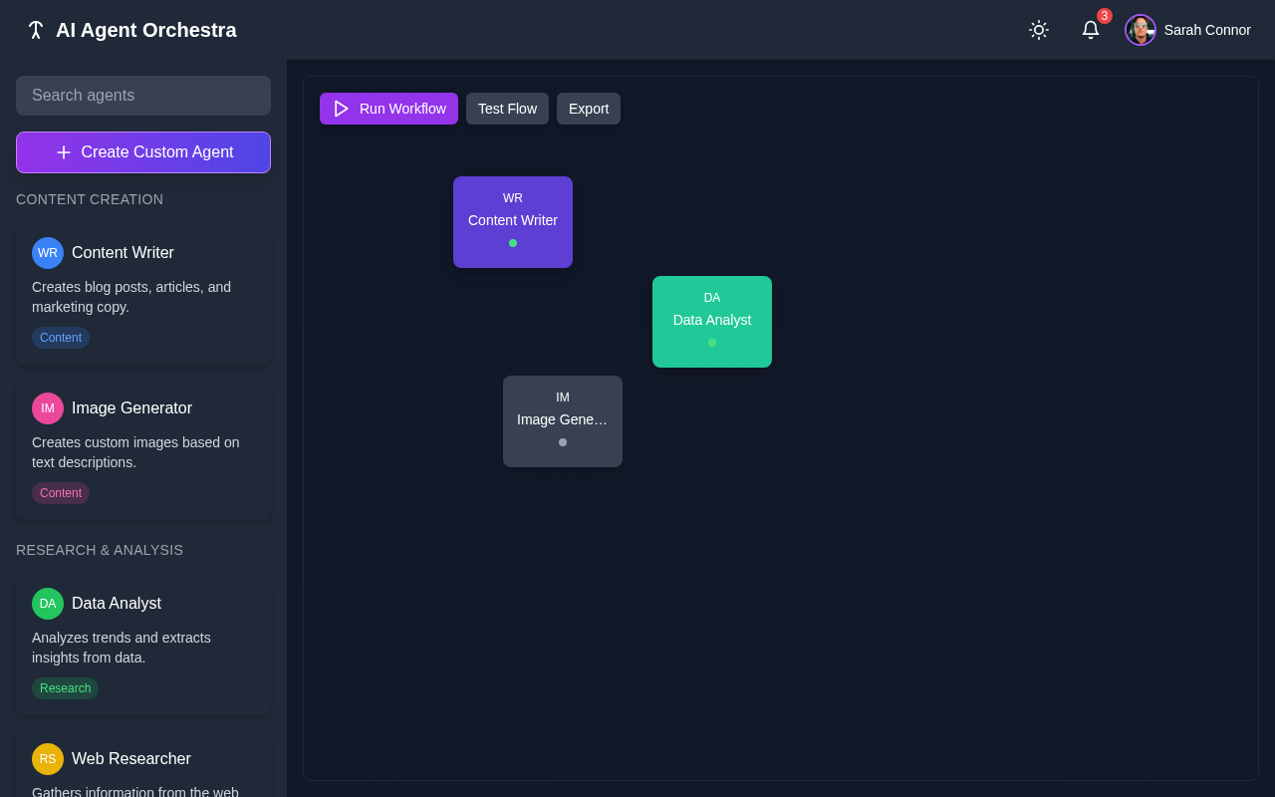
Task: Select the yellow RS Web Researcher icon
Action: pyautogui.click(x=47, y=759)
